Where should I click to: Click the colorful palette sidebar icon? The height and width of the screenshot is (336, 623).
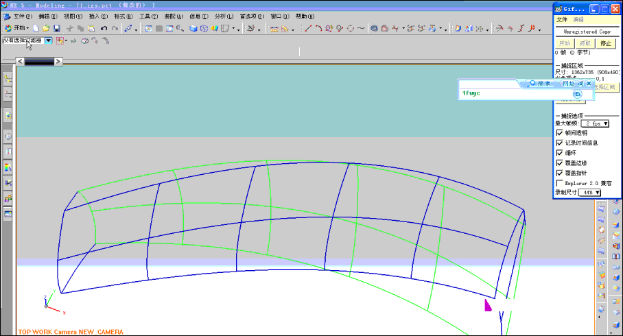point(8,167)
